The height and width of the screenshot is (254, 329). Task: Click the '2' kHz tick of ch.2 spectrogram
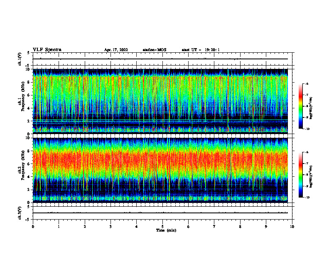coord(29,190)
